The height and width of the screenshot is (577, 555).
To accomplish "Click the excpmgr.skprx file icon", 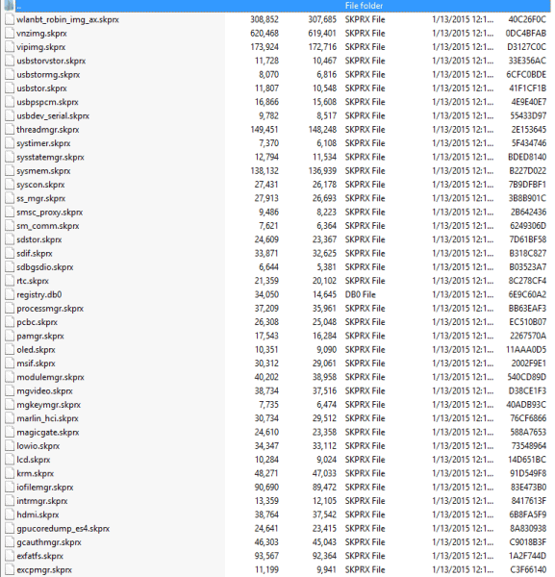I will click(10, 569).
